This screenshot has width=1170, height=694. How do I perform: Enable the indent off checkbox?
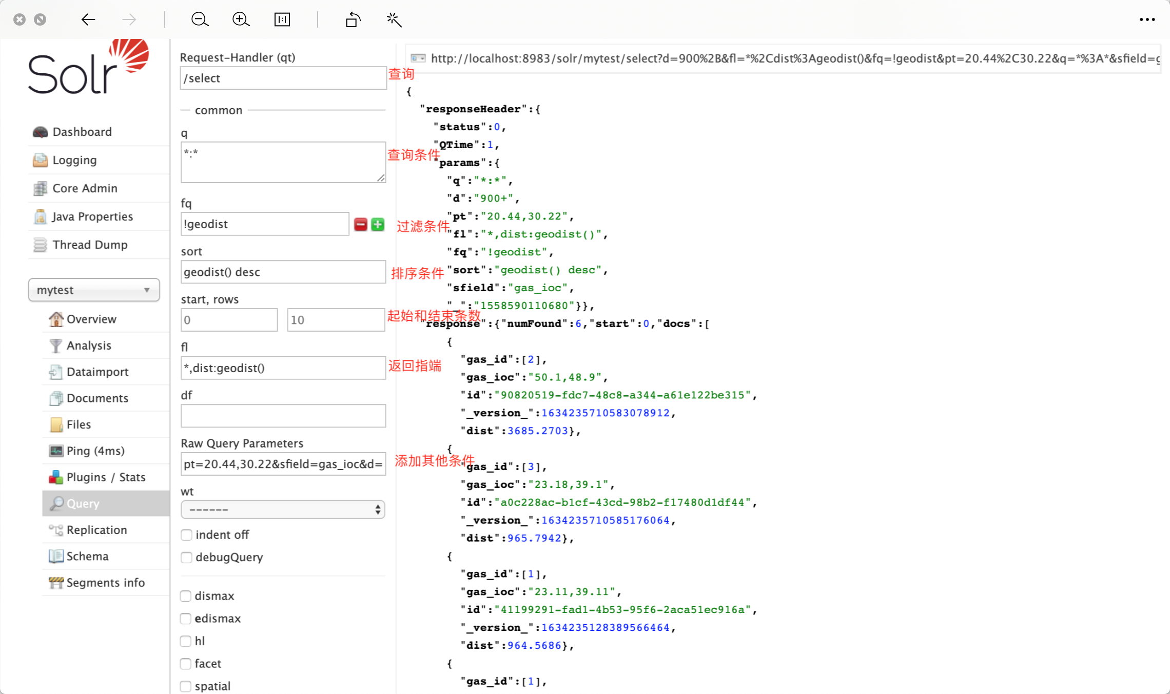[186, 534]
